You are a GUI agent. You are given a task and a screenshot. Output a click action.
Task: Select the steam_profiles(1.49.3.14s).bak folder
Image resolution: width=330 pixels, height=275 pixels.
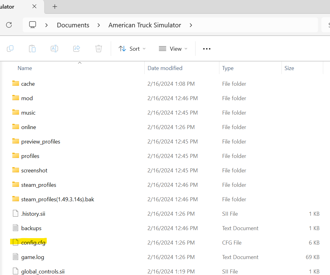(x=53, y=199)
